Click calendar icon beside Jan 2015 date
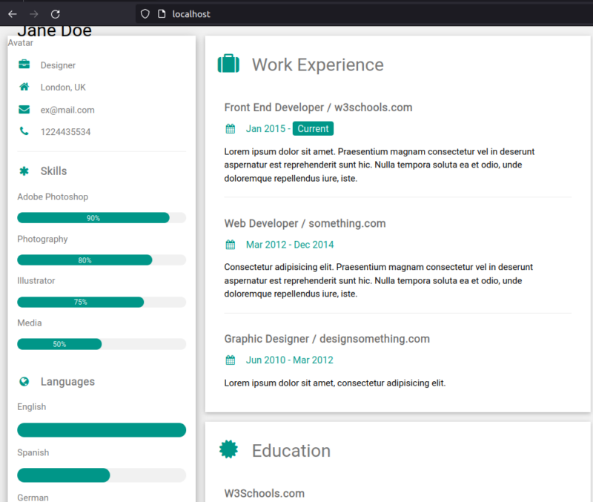Screen dimensions: 593x502 pyautogui.click(x=231, y=129)
